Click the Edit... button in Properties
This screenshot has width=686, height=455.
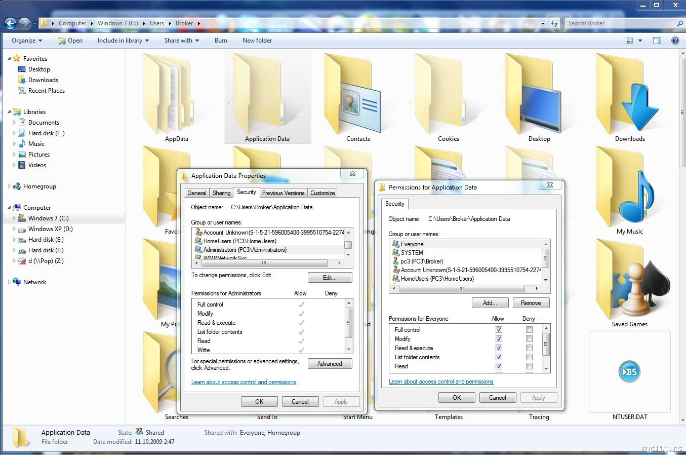pyautogui.click(x=330, y=278)
